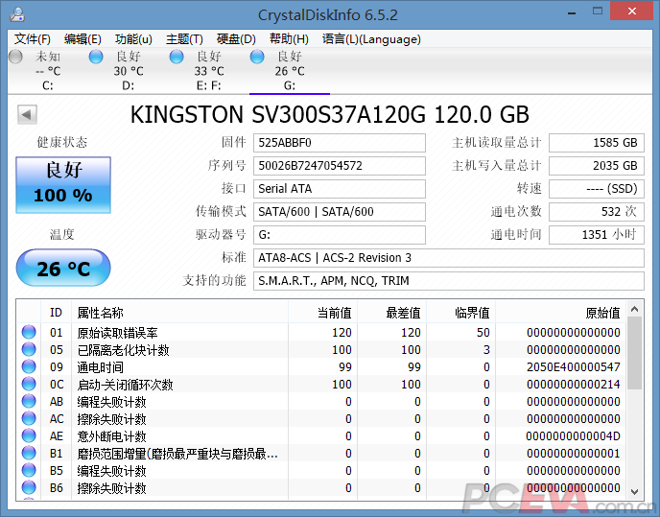This screenshot has width=660, height=517.
Task: Click raw value 0000000000004D
Action: pos(574,436)
